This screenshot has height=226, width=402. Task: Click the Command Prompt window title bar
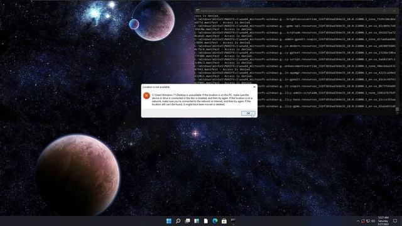[x=296, y=11]
